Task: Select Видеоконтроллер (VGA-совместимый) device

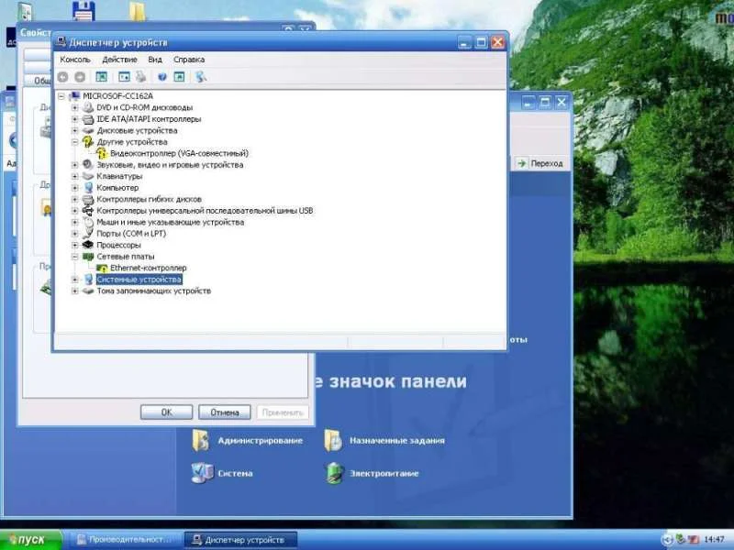Action: (179, 153)
